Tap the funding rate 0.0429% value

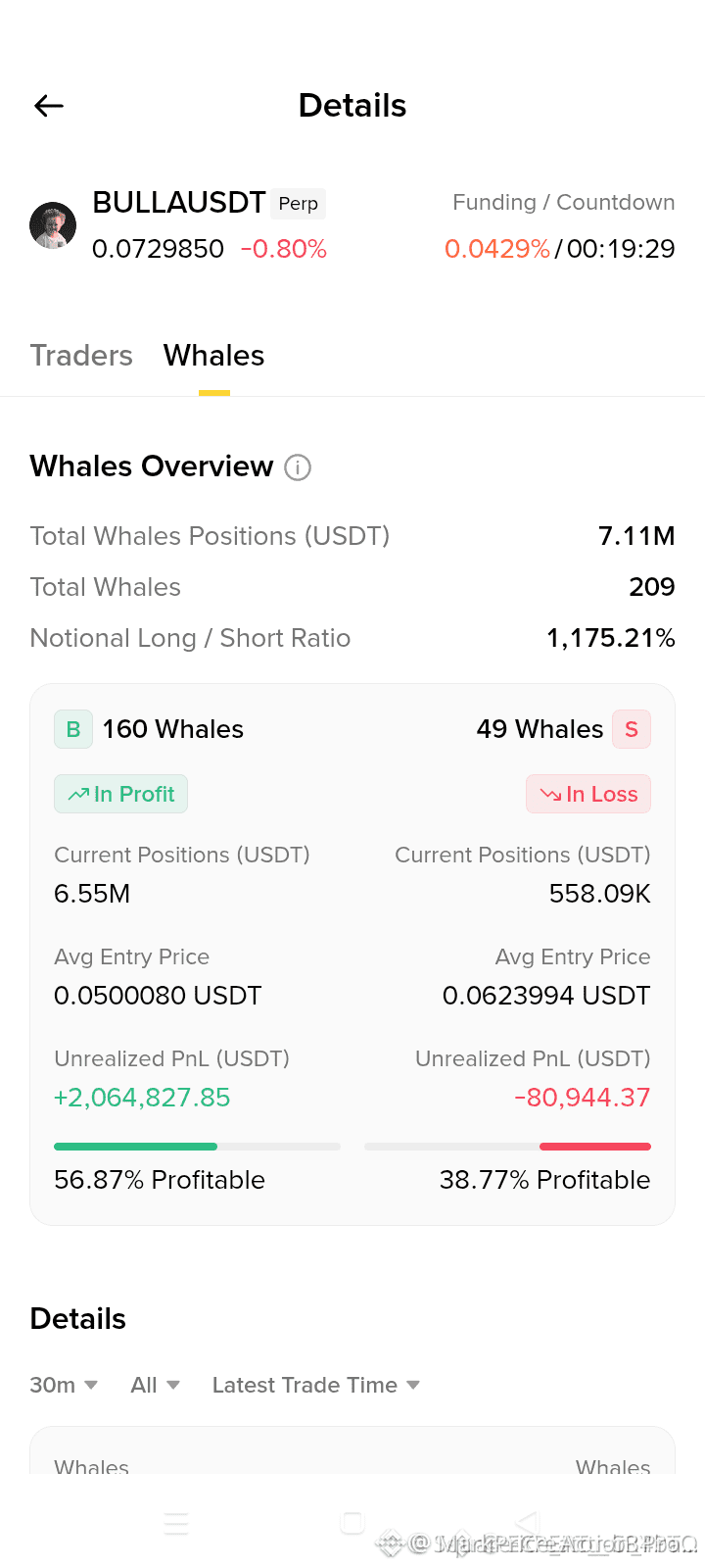click(497, 249)
